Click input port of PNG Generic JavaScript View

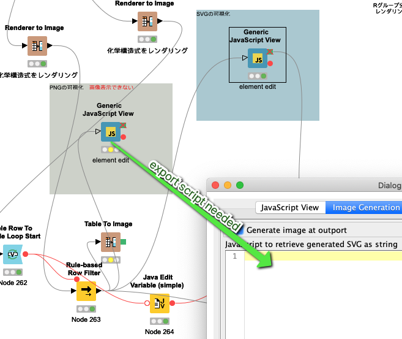pyautogui.click(x=98, y=131)
